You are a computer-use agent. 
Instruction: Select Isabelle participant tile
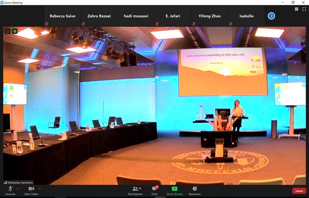[247, 16]
